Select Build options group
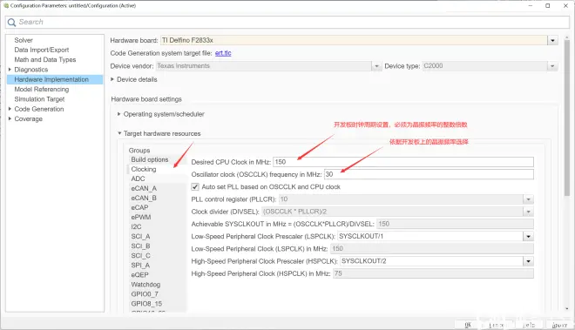 click(x=150, y=159)
